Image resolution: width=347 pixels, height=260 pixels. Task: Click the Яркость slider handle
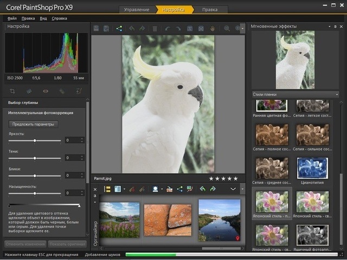coord(35,140)
